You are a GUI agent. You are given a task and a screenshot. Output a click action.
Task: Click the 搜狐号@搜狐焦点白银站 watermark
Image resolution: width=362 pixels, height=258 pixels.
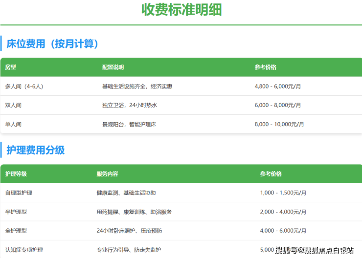(x=315, y=251)
